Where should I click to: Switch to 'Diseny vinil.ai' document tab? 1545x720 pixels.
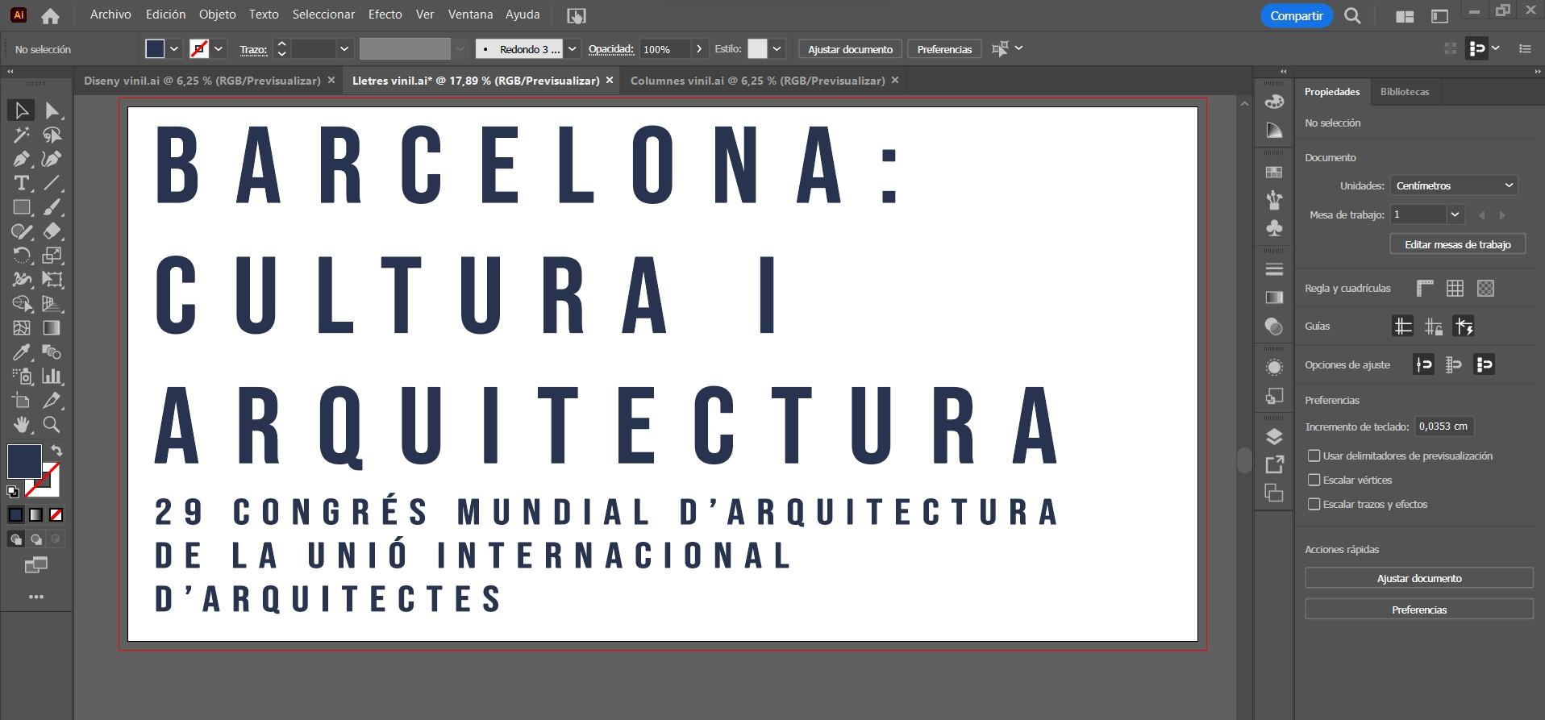(202, 81)
